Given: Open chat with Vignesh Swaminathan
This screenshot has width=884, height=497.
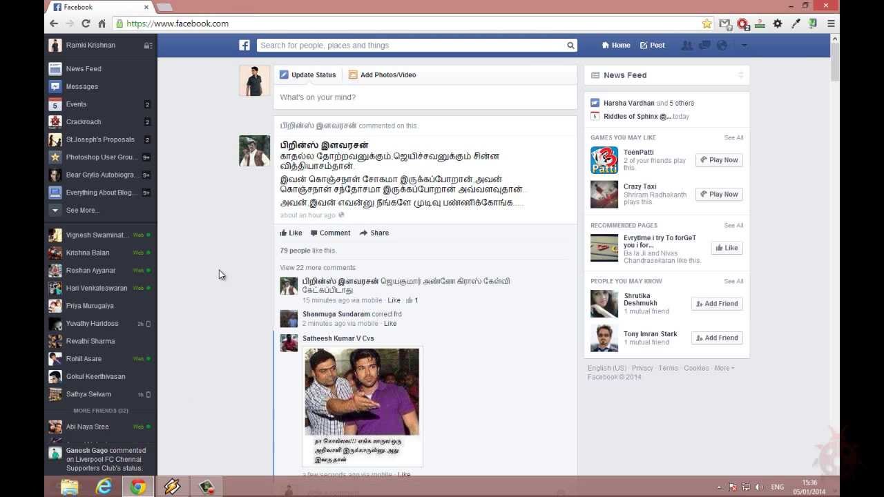Looking at the screenshot, I should point(99,235).
